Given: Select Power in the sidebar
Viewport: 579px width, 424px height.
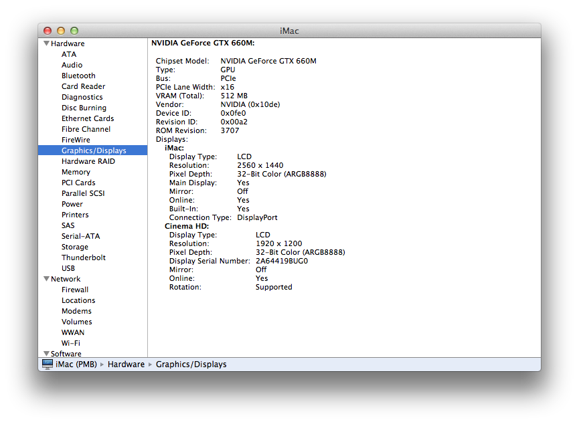Looking at the screenshot, I should point(72,204).
